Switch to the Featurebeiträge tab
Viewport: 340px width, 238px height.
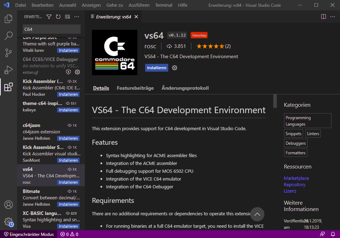(135, 88)
